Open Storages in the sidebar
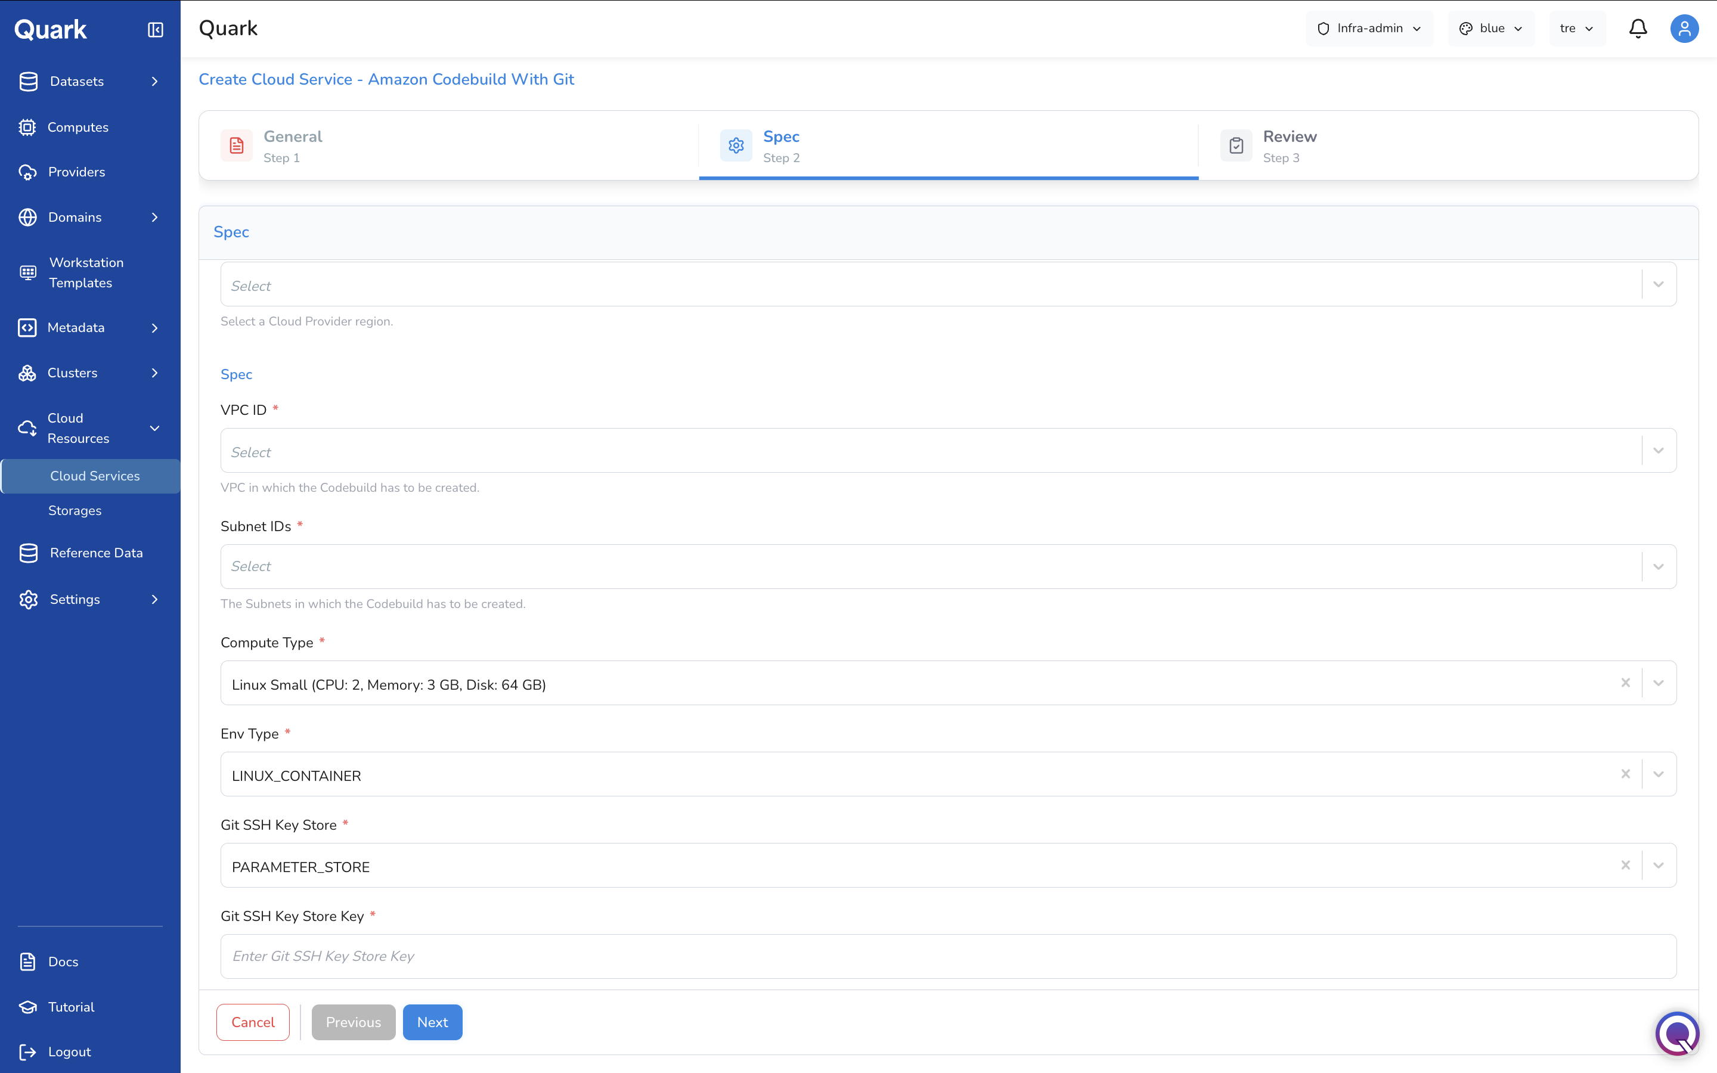The width and height of the screenshot is (1717, 1073). (75, 511)
